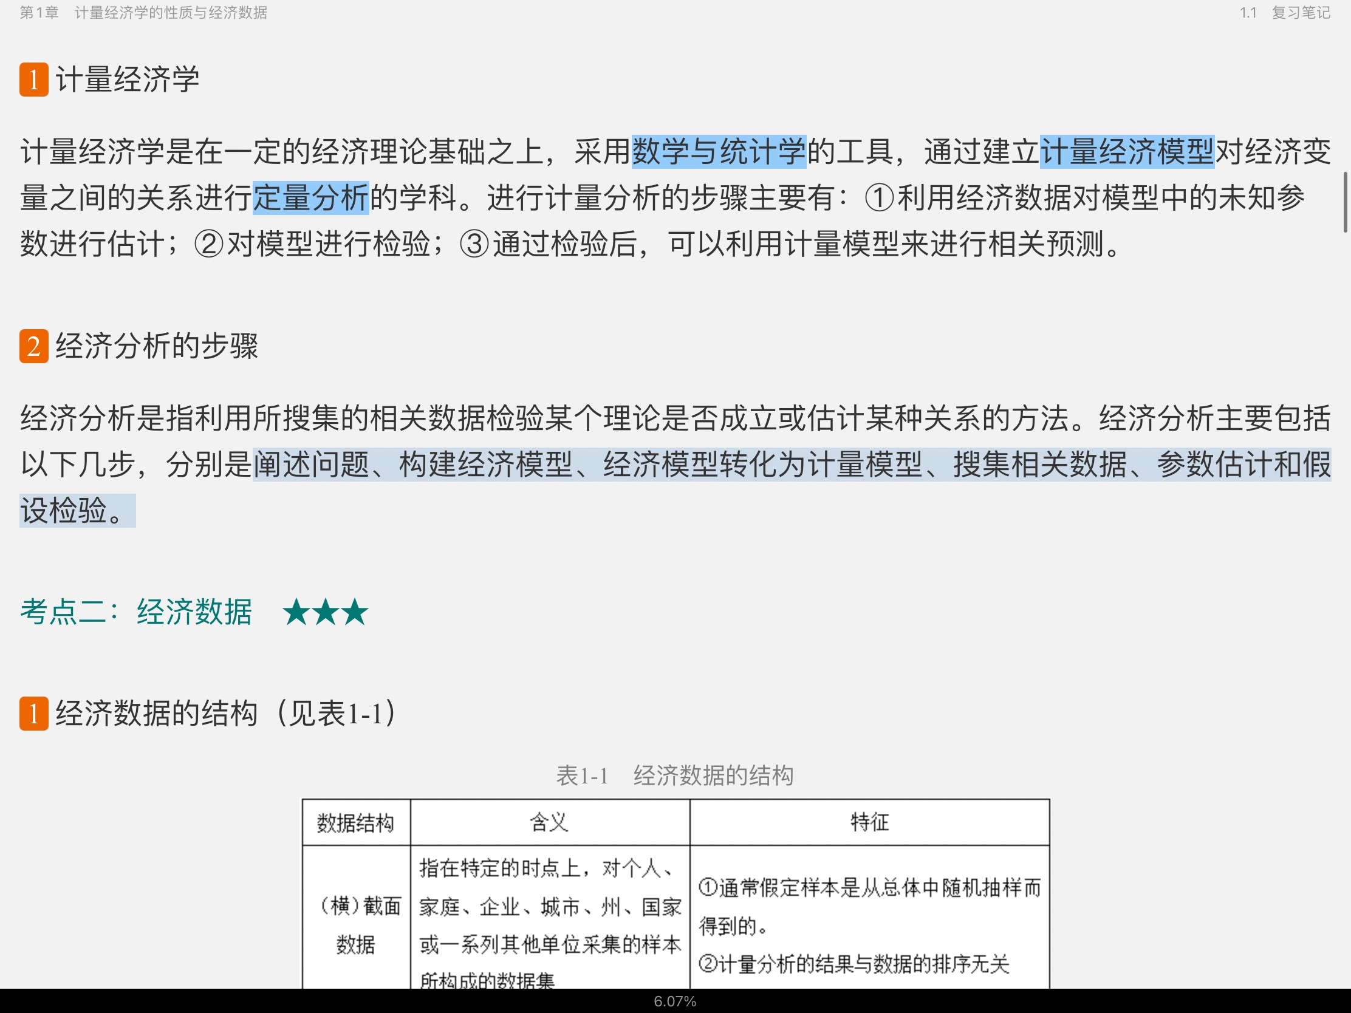This screenshot has height=1013, width=1351.
Task: Tap the highlighted phrase '定量分析'
Action: (311, 198)
